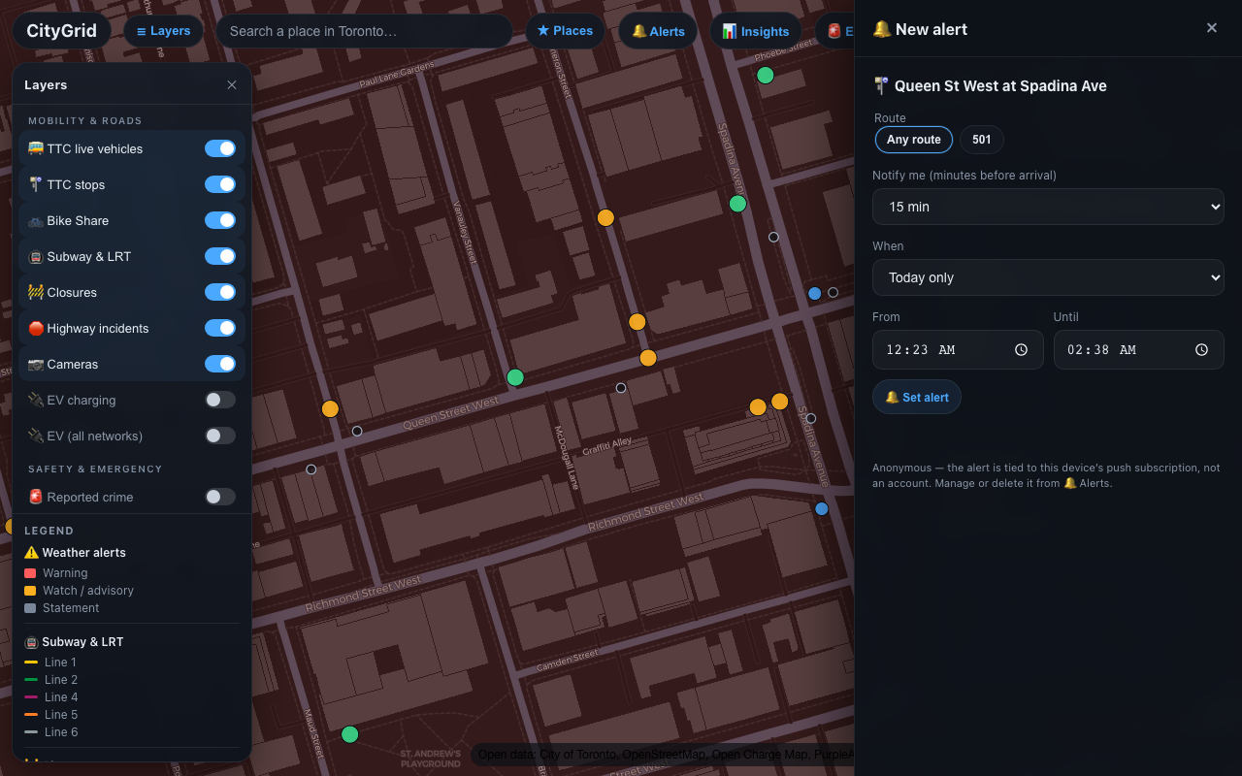Screen dimensions: 1242x776
Task: Click the yellow Watch / advisory swatch
Action: pyautogui.click(x=30, y=591)
